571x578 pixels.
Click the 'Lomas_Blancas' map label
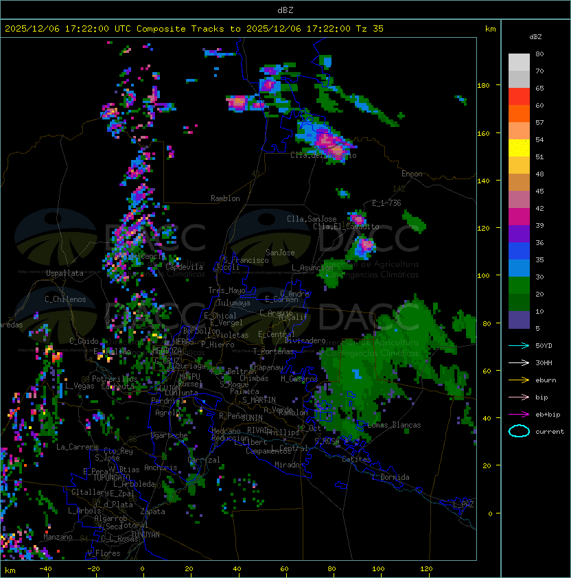click(394, 425)
